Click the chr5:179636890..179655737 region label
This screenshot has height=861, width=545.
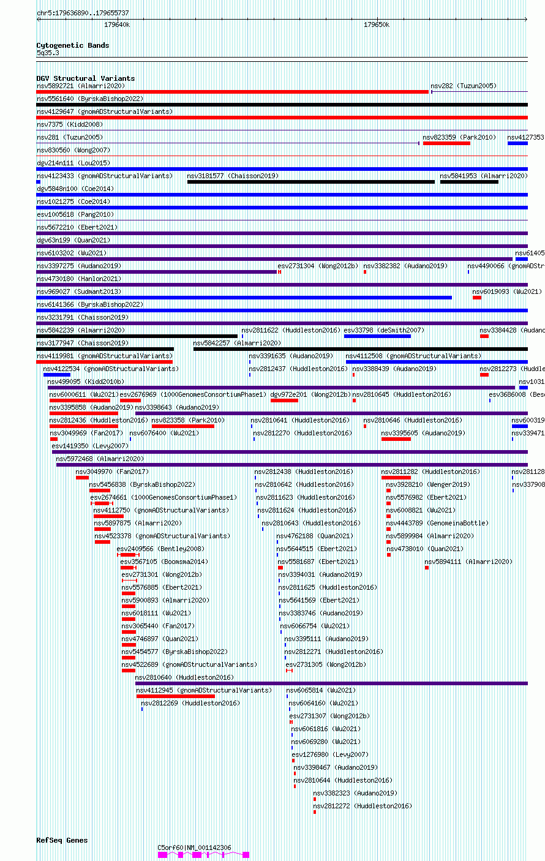[x=83, y=13]
